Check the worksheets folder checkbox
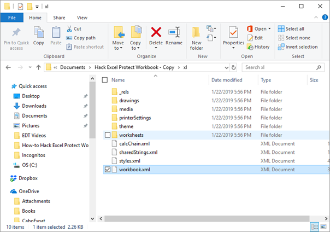This screenshot has height=232, width=330. point(108,135)
